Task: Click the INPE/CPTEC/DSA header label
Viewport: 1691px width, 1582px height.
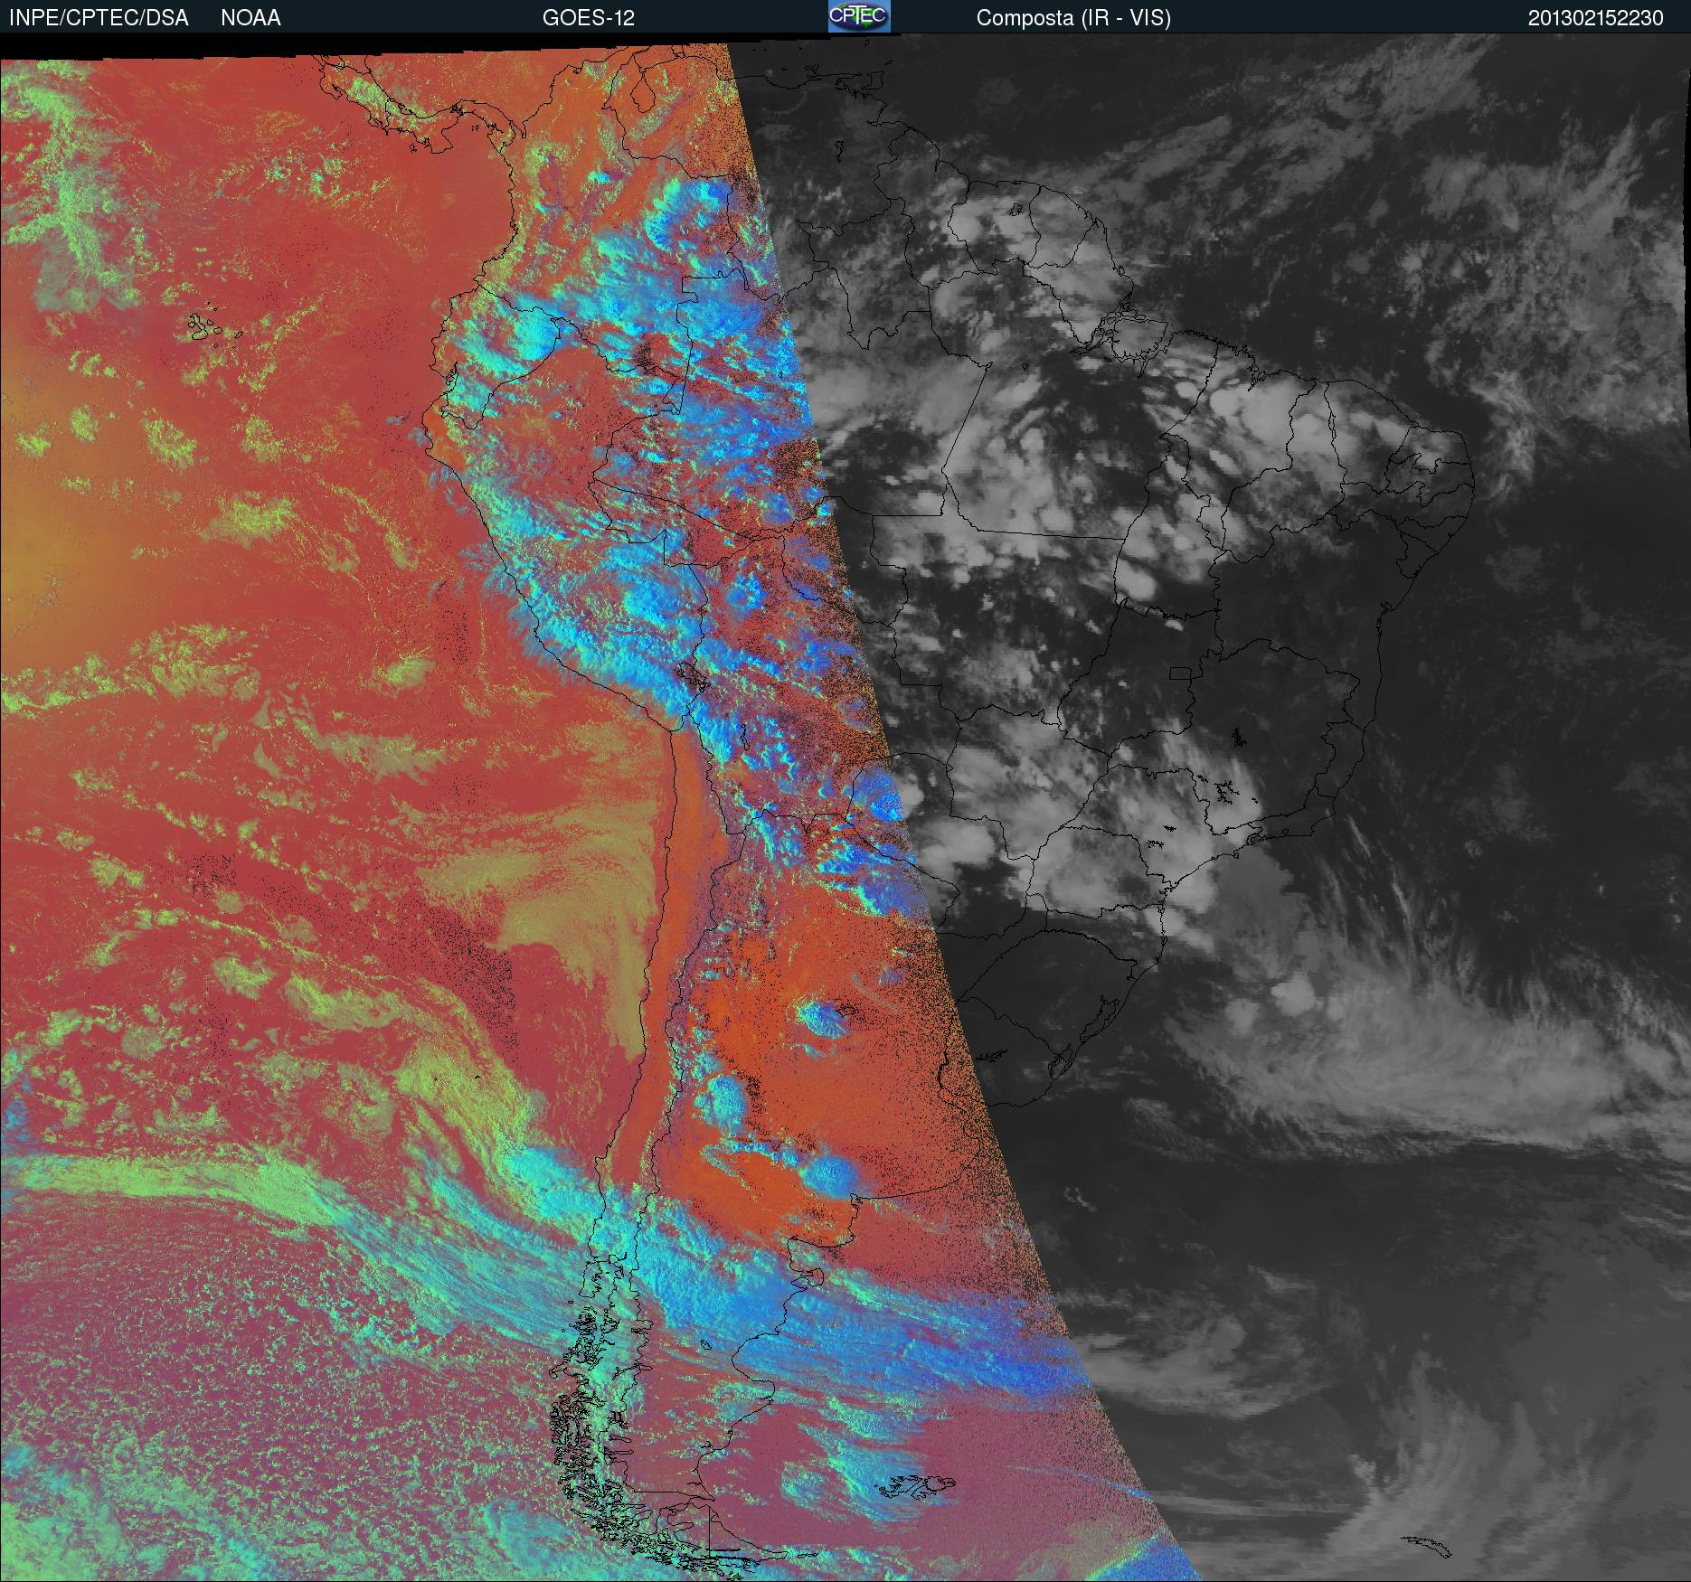Action: tap(99, 18)
